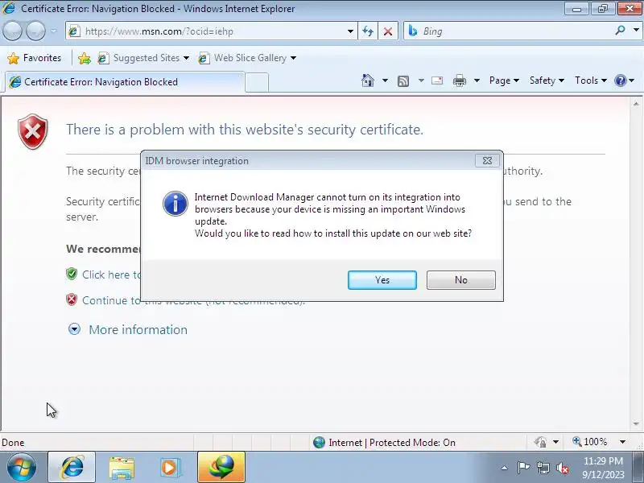Viewport: 644px width, 483px height.
Task: Click Internet Explorer taskbar icon
Action: pos(72,468)
